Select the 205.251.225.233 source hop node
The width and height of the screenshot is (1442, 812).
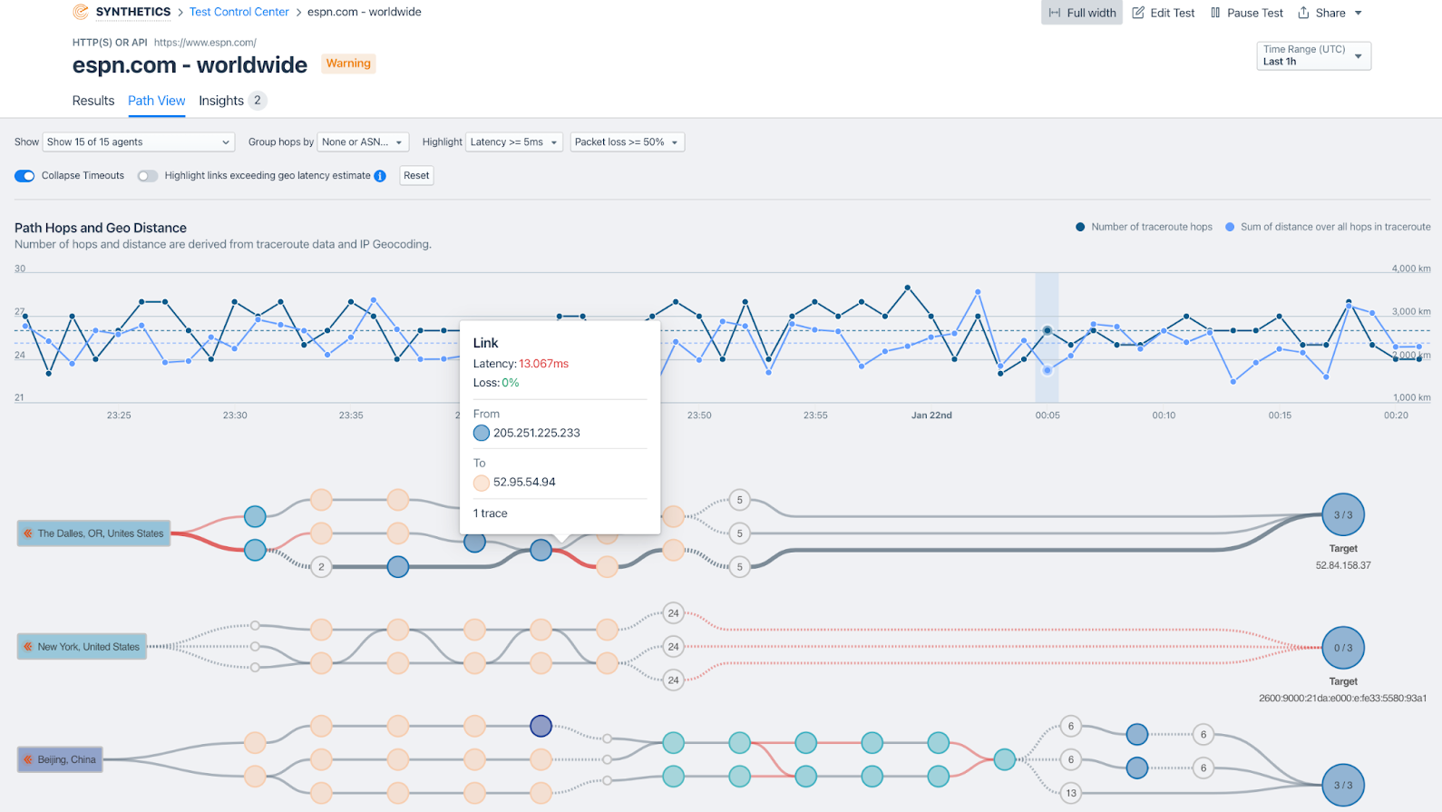(x=541, y=550)
